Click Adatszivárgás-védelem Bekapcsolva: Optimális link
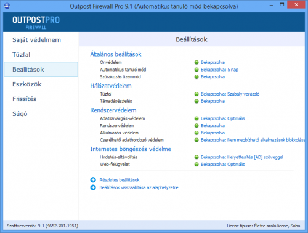This screenshot has width=308, height=233. [222, 118]
